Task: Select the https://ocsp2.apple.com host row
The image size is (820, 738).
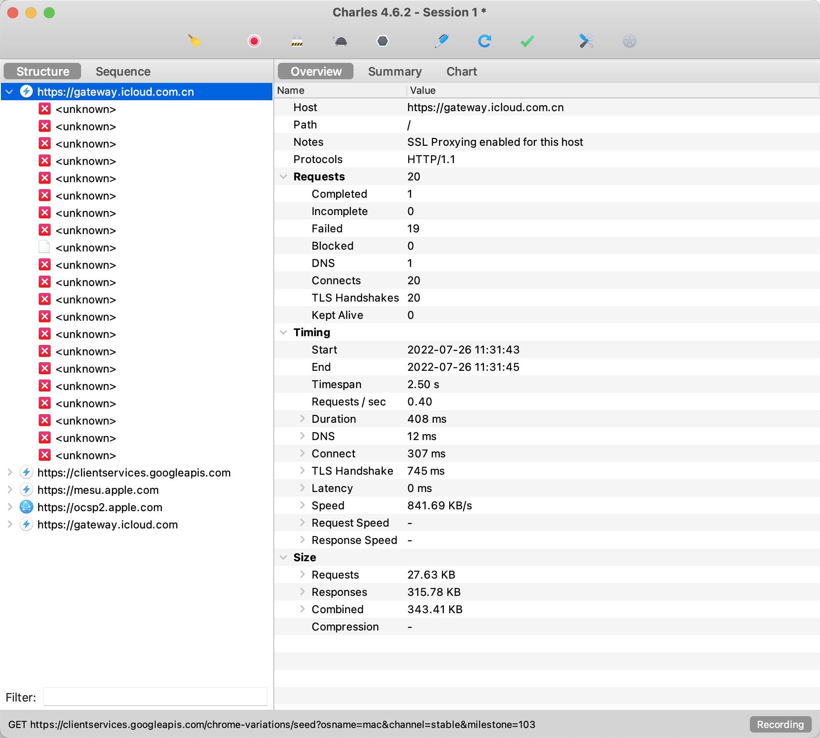Action: (137, 507)
